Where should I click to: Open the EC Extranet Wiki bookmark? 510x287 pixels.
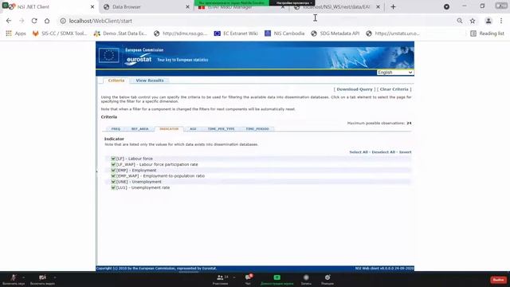pos(236,33)
